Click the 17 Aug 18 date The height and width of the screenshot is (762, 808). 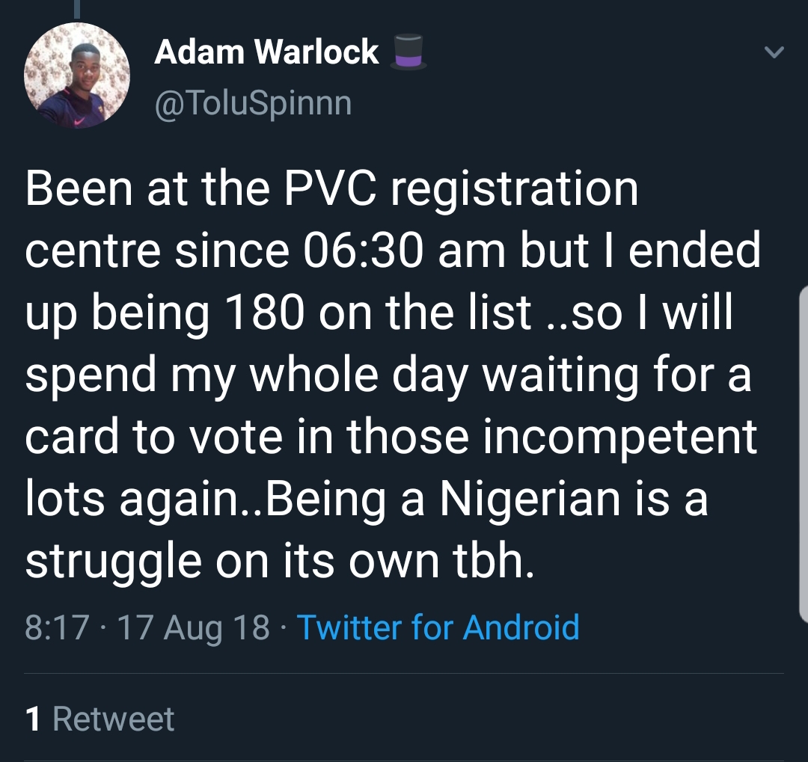194,627
